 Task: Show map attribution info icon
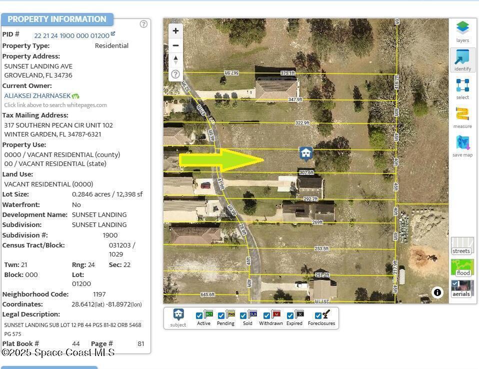(x=437, y=292)
